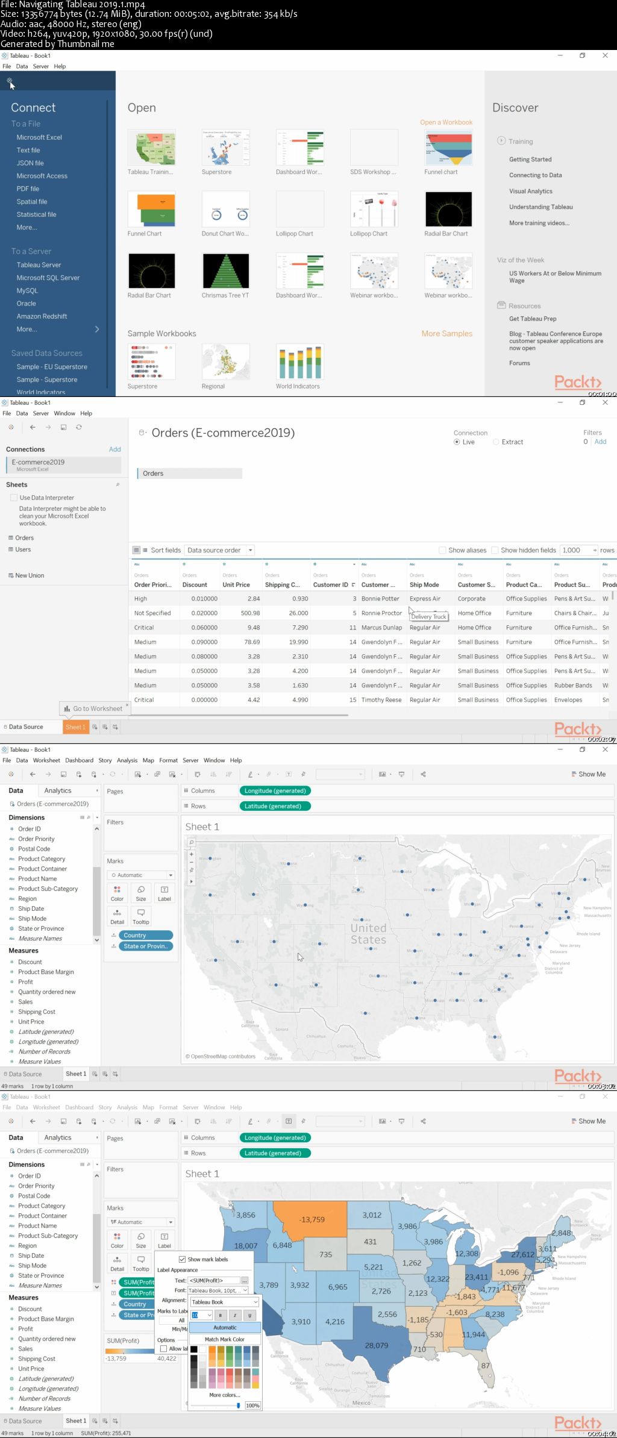
Task: Open the Detail card on the gray map worksheet
Action: coord(117,916)
